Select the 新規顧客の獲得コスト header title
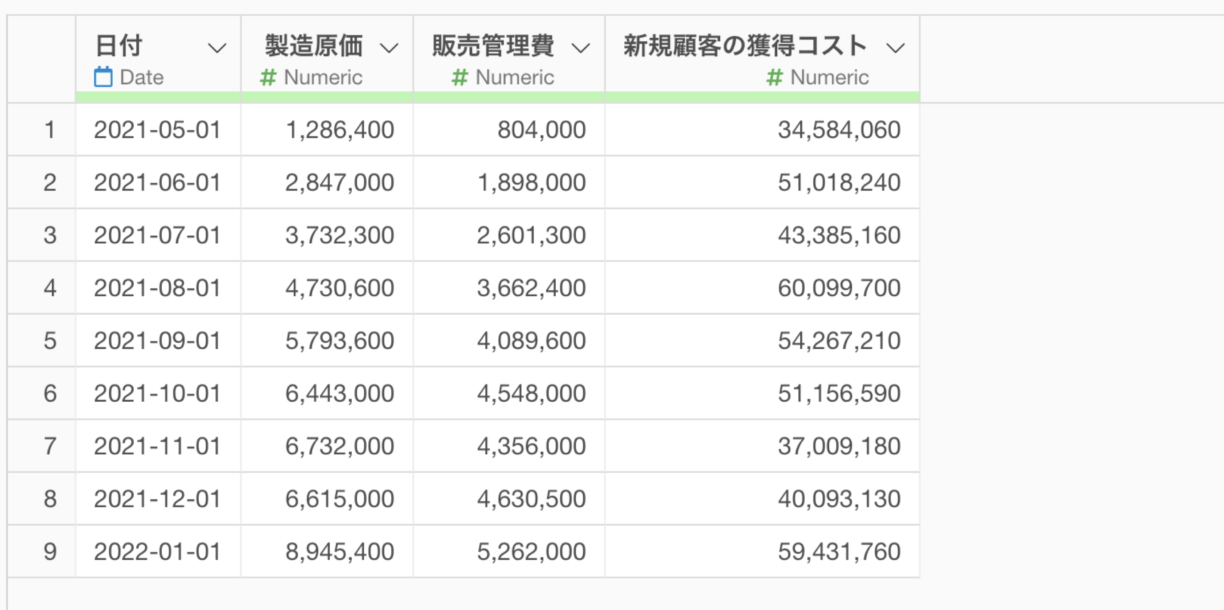Screen dimensions: 1224x610 coord(745,46)
